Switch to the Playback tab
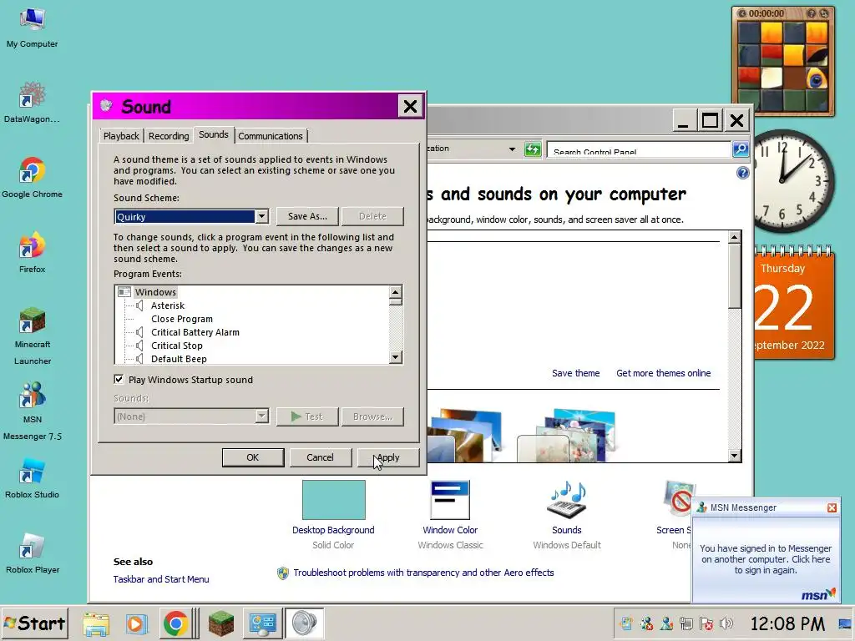855x641 pixels. [121, 136]
